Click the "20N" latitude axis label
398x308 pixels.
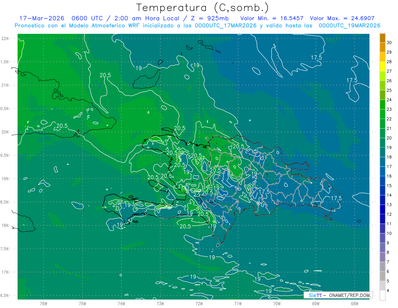[x=5, y=132]
